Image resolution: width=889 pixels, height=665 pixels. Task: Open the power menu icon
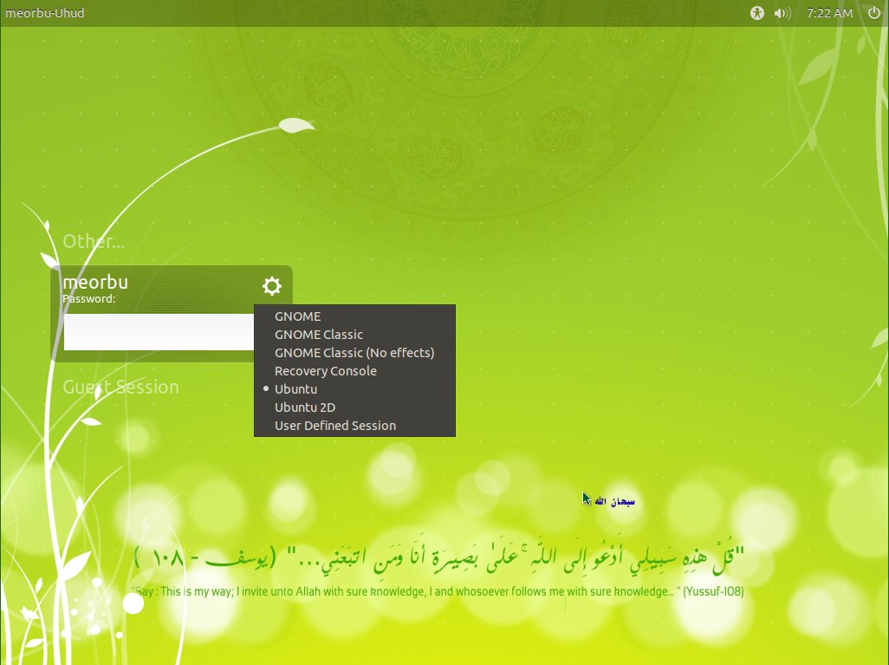[x=874, y=13]
